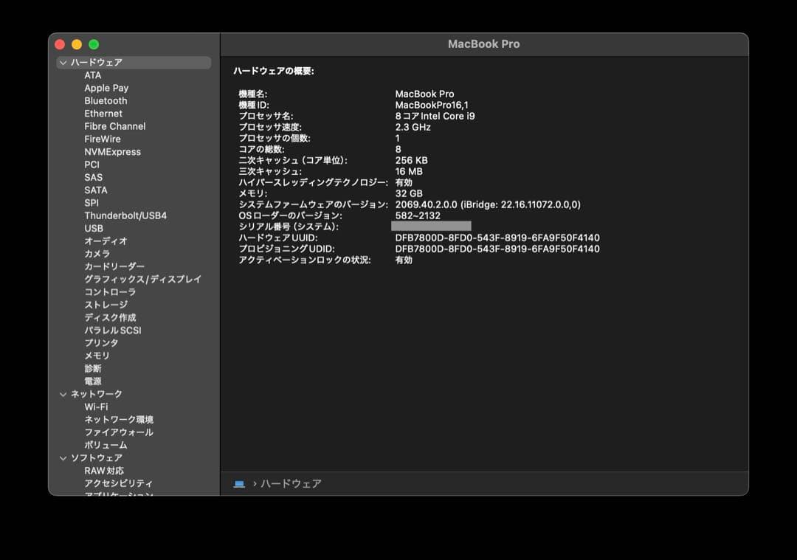Click the Mac icon in the breadcrumb bar
The image size is (797, 560).
pos(238,483)
